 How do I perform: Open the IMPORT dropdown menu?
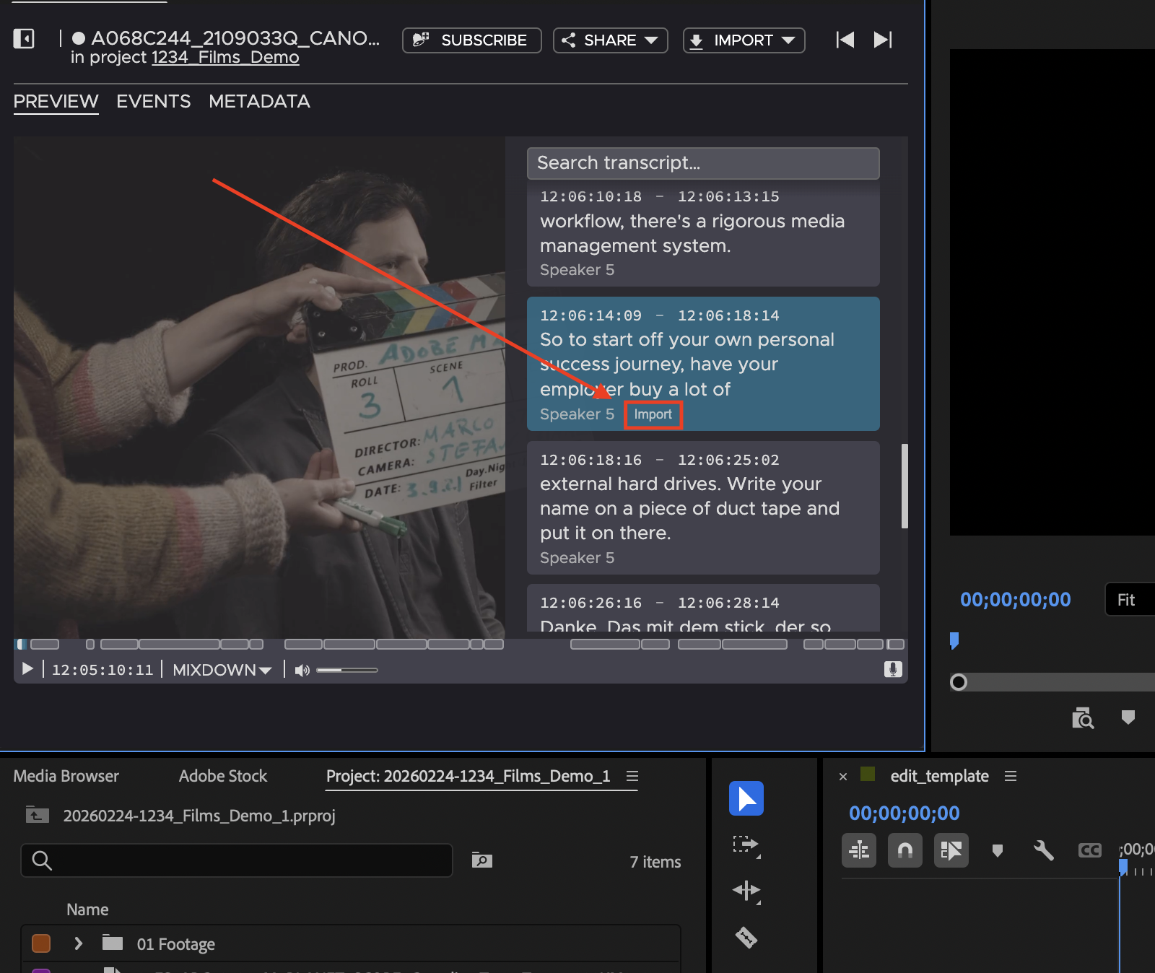point(744,40)
